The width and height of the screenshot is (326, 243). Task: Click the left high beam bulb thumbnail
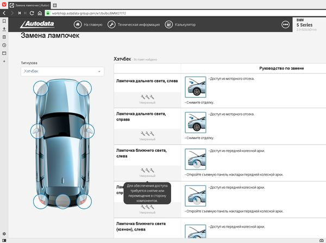click(195, 87)
